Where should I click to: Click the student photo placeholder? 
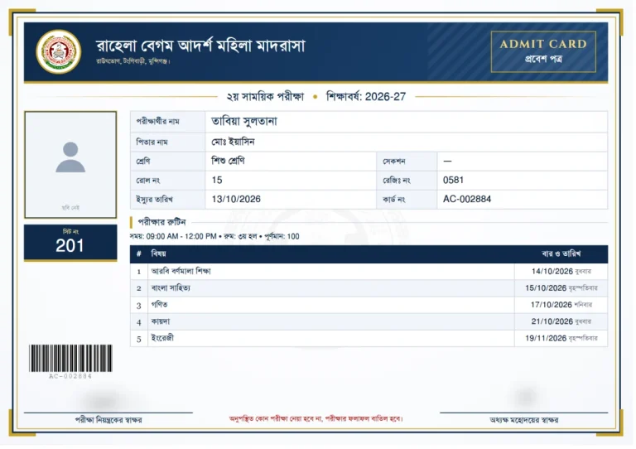click(x=70, y=165)
